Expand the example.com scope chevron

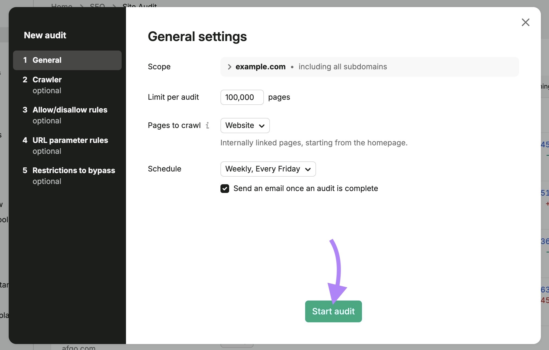coord(229,67)
